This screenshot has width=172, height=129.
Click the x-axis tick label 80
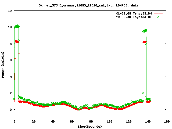tap(91, 121)
